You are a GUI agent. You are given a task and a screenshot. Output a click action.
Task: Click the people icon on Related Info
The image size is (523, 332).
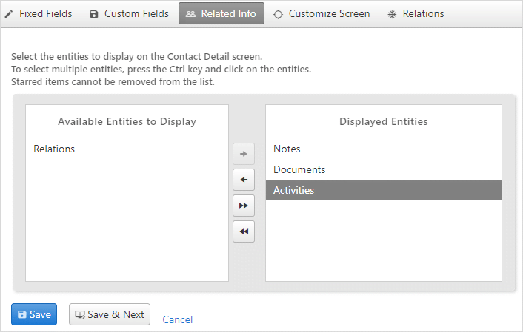pyautogui.click(x=190, y=14)
